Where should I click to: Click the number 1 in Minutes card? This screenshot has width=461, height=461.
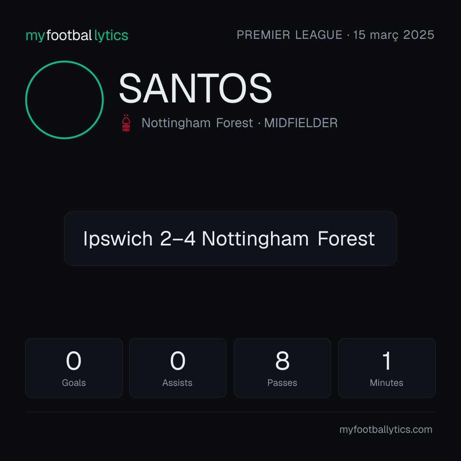coord(387,361)
